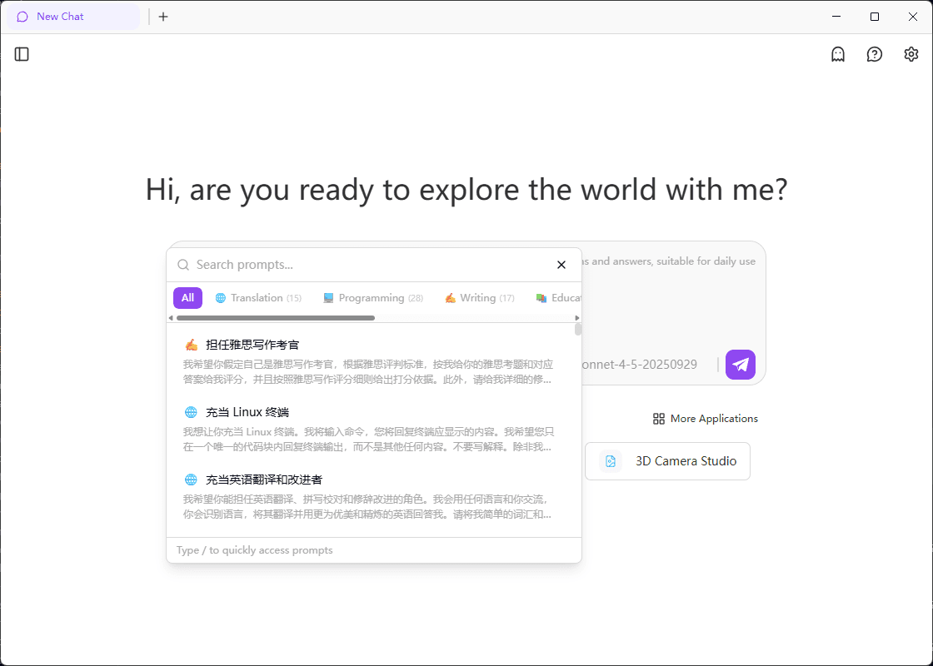933x666 pixels.
Task: Click the 3D Camera Studio app icon
Action: tap(611, 461)
